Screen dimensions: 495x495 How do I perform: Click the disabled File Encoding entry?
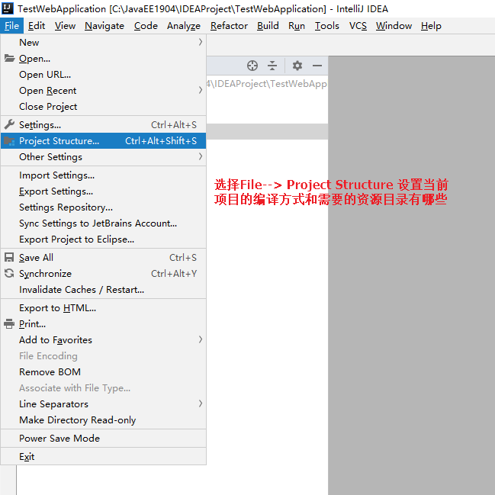coord(103,355)
